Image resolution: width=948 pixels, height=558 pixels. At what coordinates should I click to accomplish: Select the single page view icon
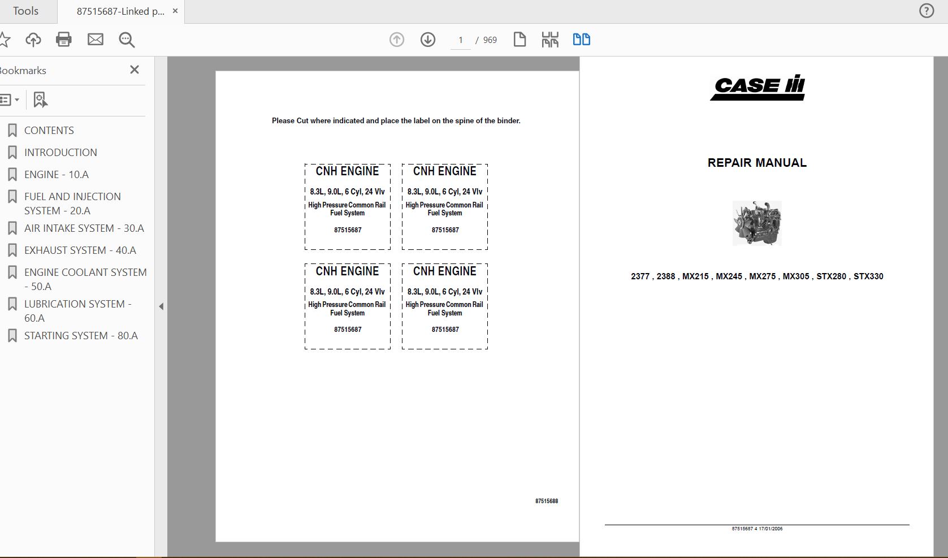coord(520,40)
